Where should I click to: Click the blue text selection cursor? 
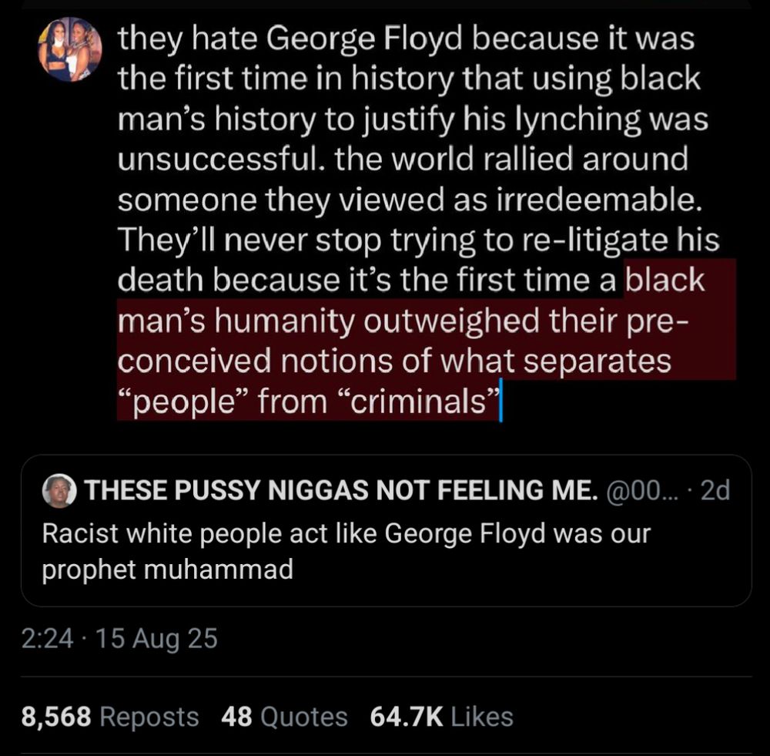point(501,403)
